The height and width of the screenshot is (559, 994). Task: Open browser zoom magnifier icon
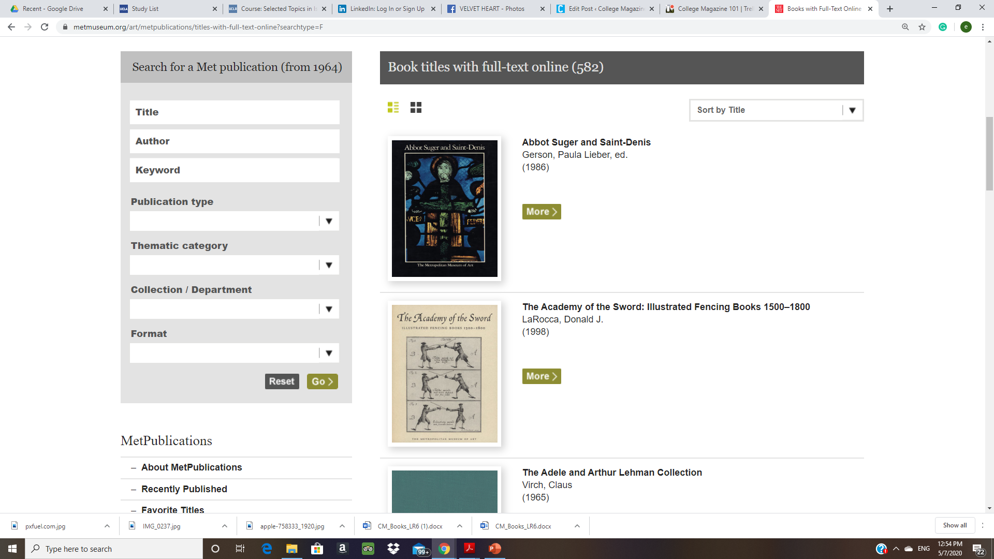click(905, 27)
